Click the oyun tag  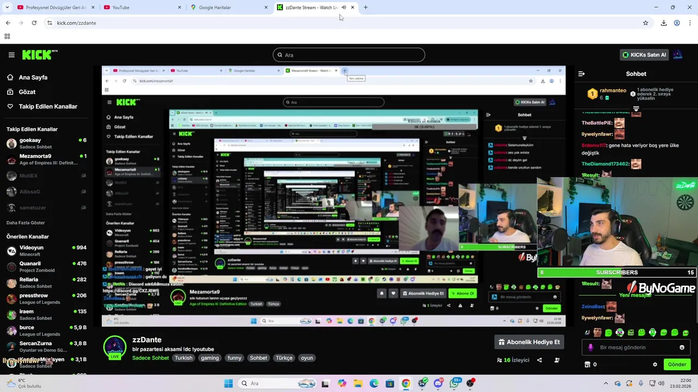click(x=307, y=358)
